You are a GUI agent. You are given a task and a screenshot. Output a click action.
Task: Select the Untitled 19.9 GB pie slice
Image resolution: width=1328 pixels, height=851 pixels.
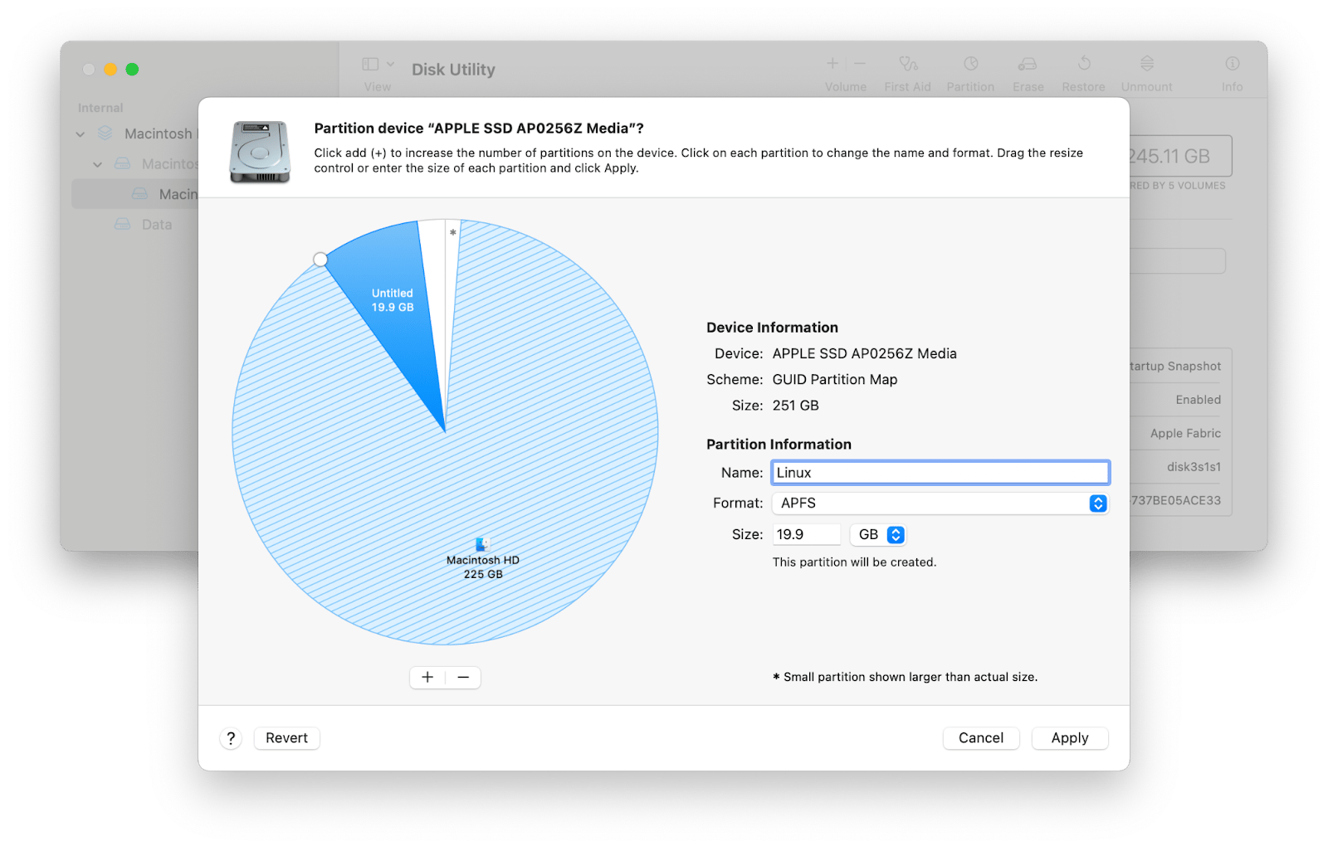point(392,300)
